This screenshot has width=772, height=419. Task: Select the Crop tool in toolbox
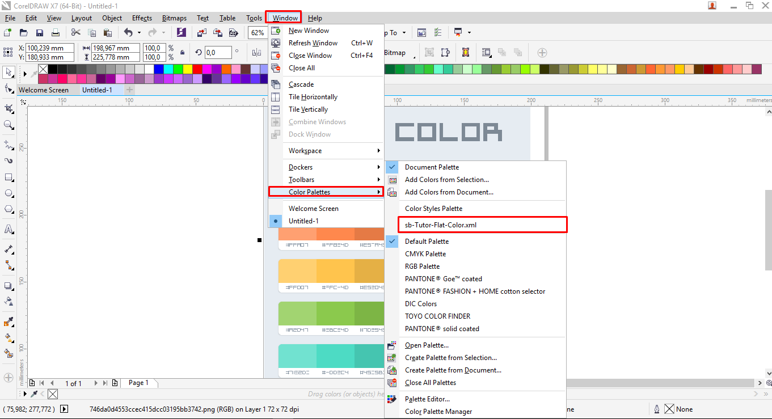9,108
